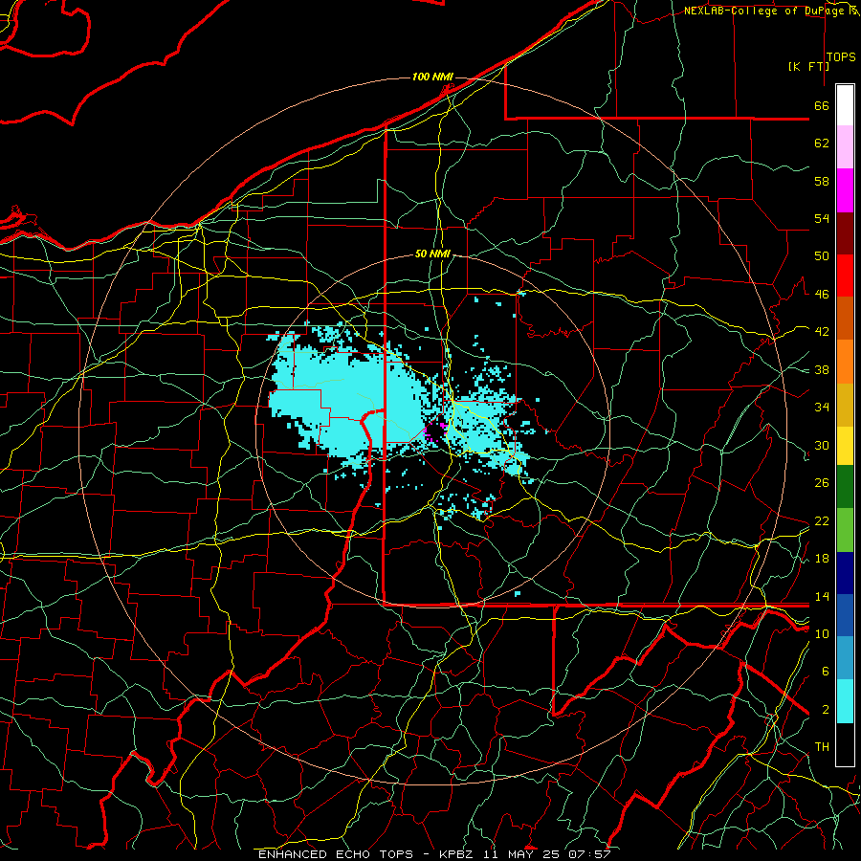
Task: Pick the gold swatch between 38 and 34
Action: [845, 405]
